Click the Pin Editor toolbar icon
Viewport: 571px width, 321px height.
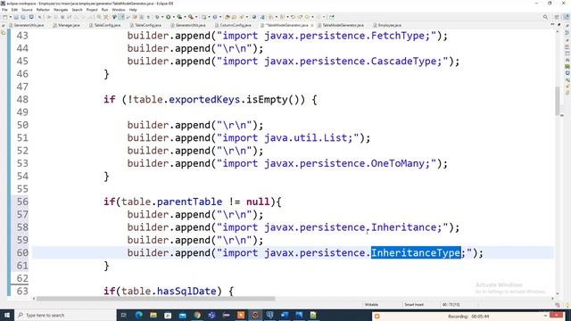[x=331, y=17]
